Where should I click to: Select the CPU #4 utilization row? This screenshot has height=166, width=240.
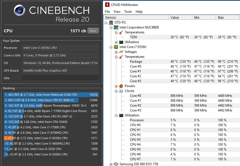184,145
